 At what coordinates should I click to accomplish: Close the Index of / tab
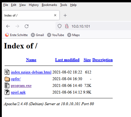(55, 15)
